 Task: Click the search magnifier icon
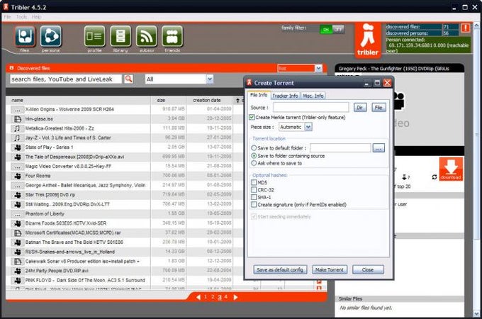coord(128,79)
